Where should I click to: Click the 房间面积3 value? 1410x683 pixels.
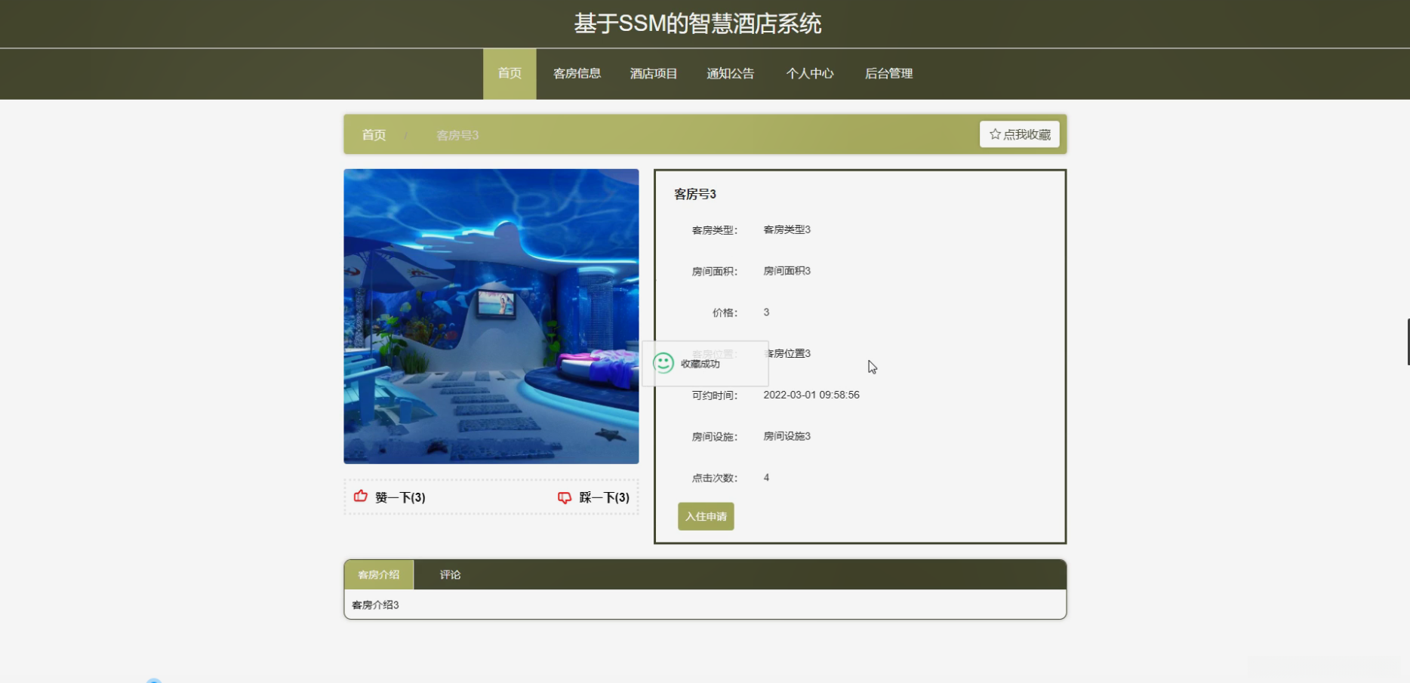(x=787, y=271)
